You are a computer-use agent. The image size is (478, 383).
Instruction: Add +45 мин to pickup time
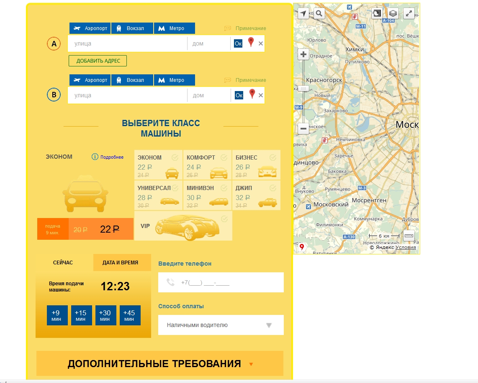(x=130, y=315)
